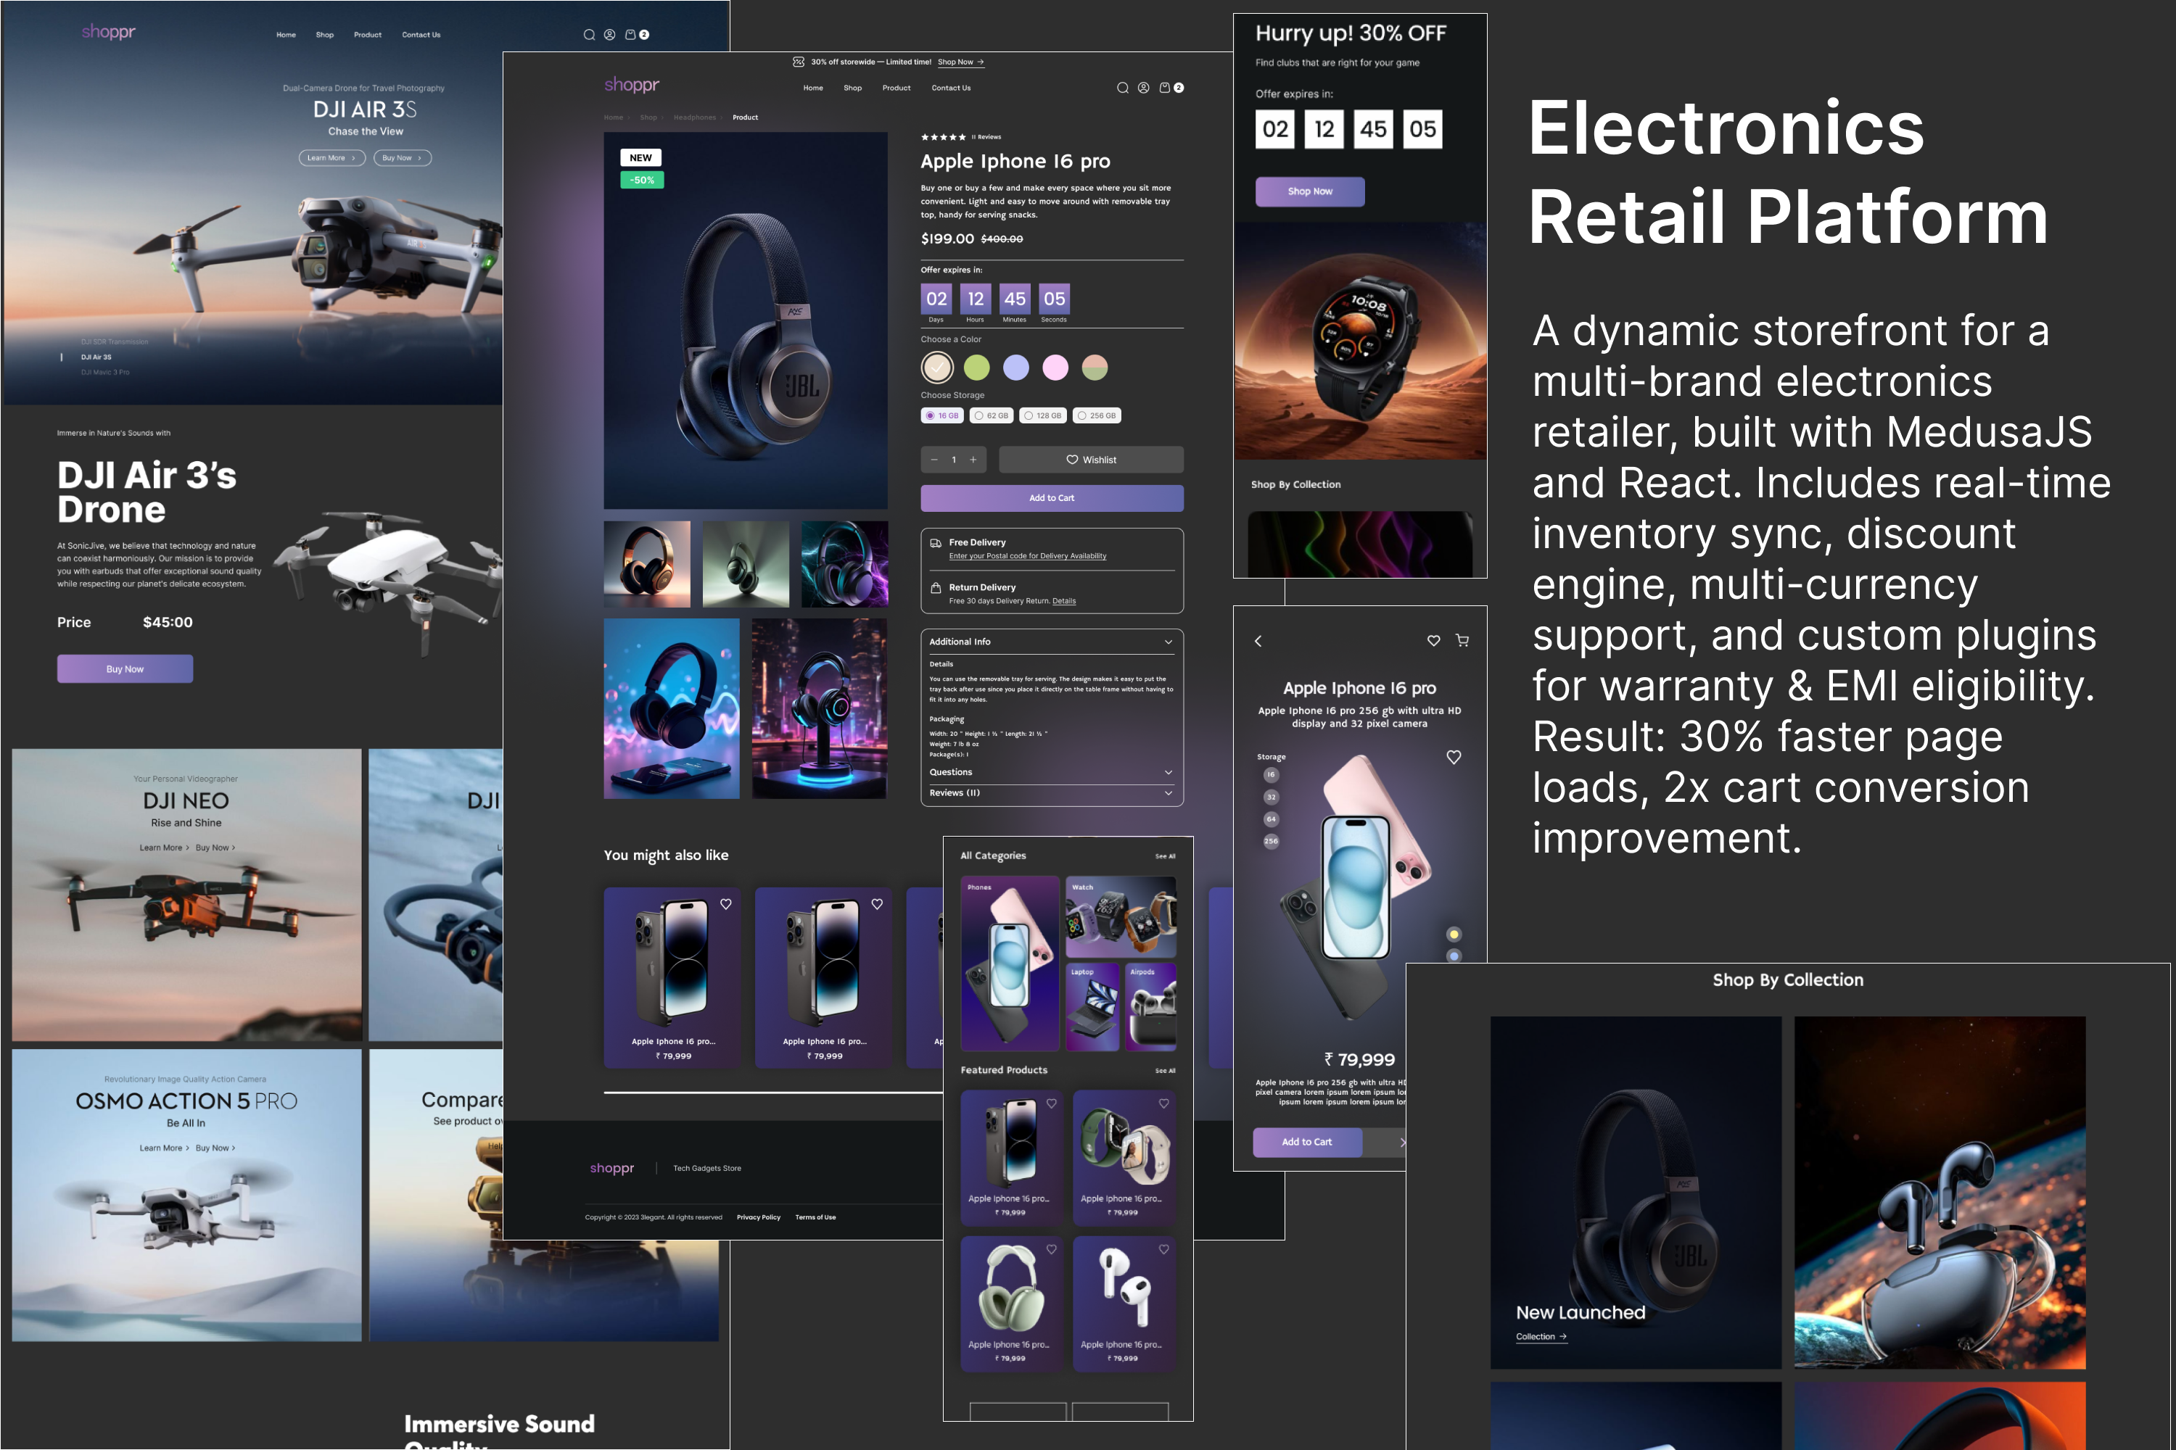The height and width of the screenshot is (1450, 2176).
Task: Click the arrow beside mobile Add to Cart
Action: pos(1403,1143)
